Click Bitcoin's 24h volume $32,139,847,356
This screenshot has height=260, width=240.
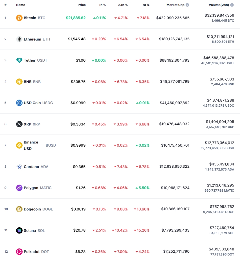(219, 15)
